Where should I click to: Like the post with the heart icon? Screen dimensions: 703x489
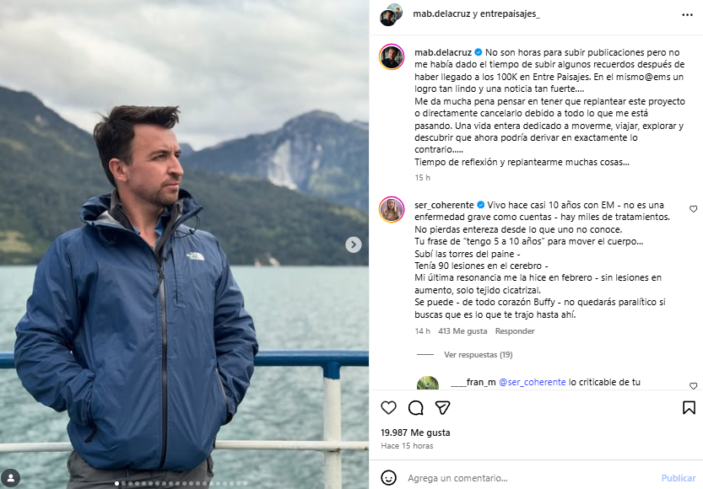pyautogui.click(x=388, y=407)
